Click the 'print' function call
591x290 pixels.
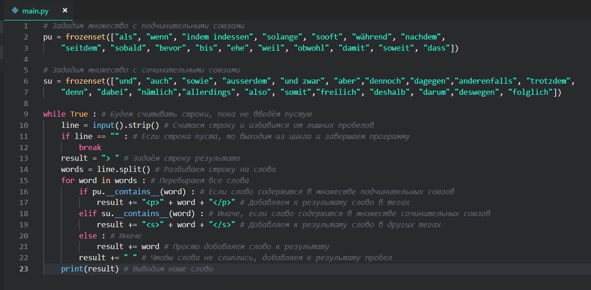[72, 269]
